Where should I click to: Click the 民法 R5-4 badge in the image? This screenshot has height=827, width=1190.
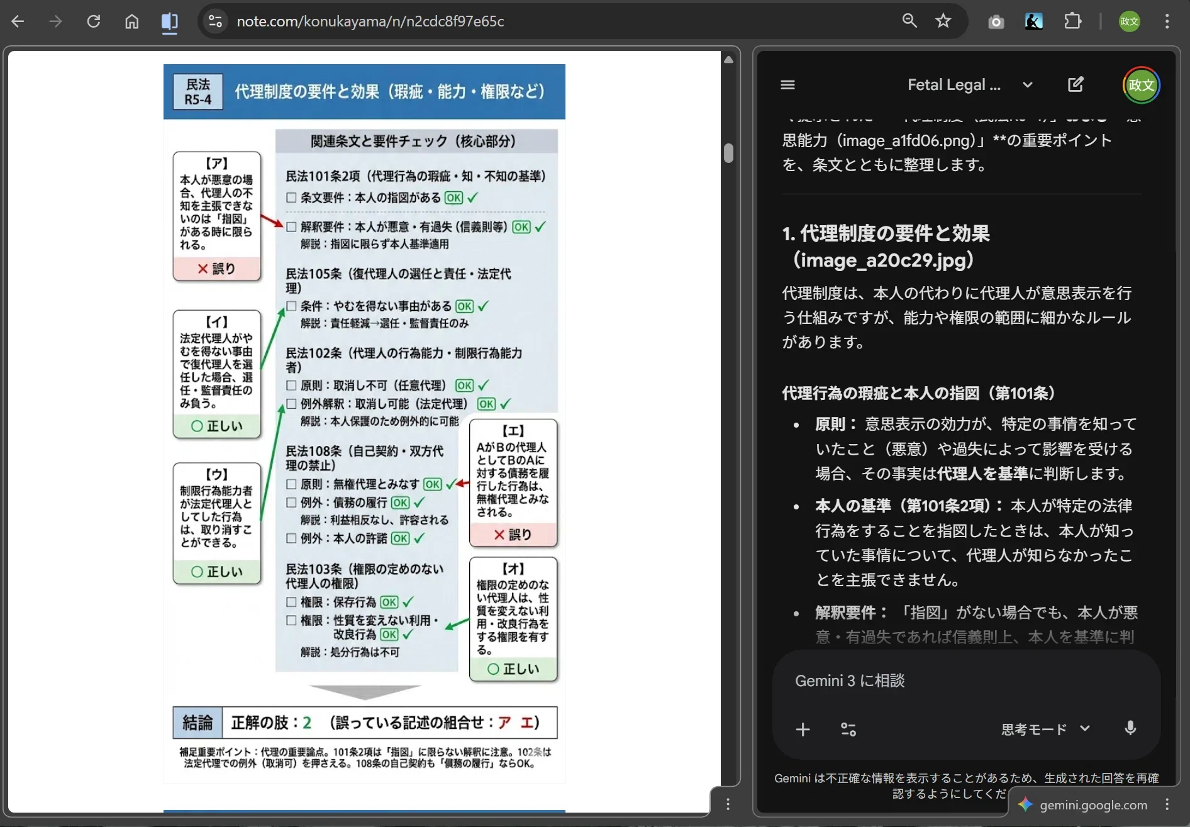(197, 92)
